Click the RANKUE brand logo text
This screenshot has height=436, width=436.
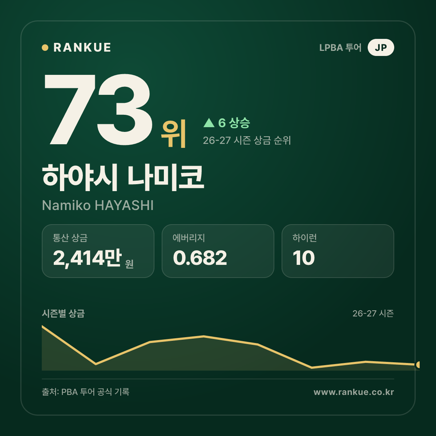(82, 48)
